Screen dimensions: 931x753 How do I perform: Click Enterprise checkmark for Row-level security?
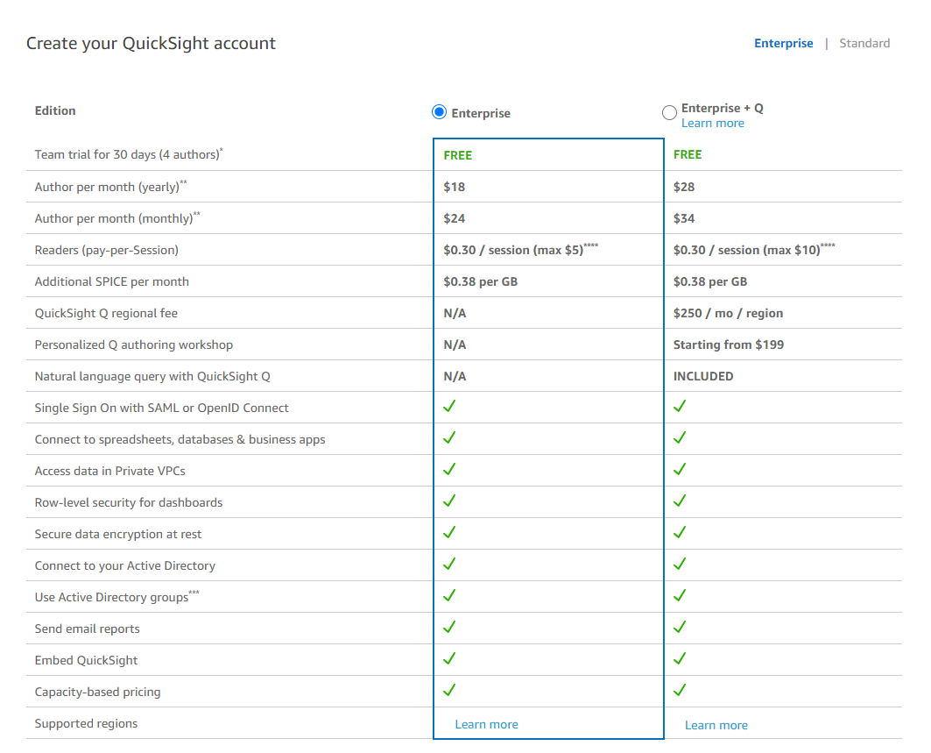tap(449, 501)
